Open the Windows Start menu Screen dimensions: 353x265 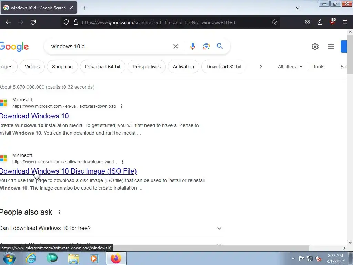coord(9,258)
